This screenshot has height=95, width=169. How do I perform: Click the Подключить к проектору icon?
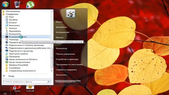7,51
